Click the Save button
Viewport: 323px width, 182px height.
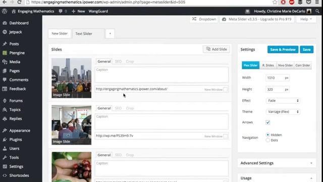(x=306, y=50)
